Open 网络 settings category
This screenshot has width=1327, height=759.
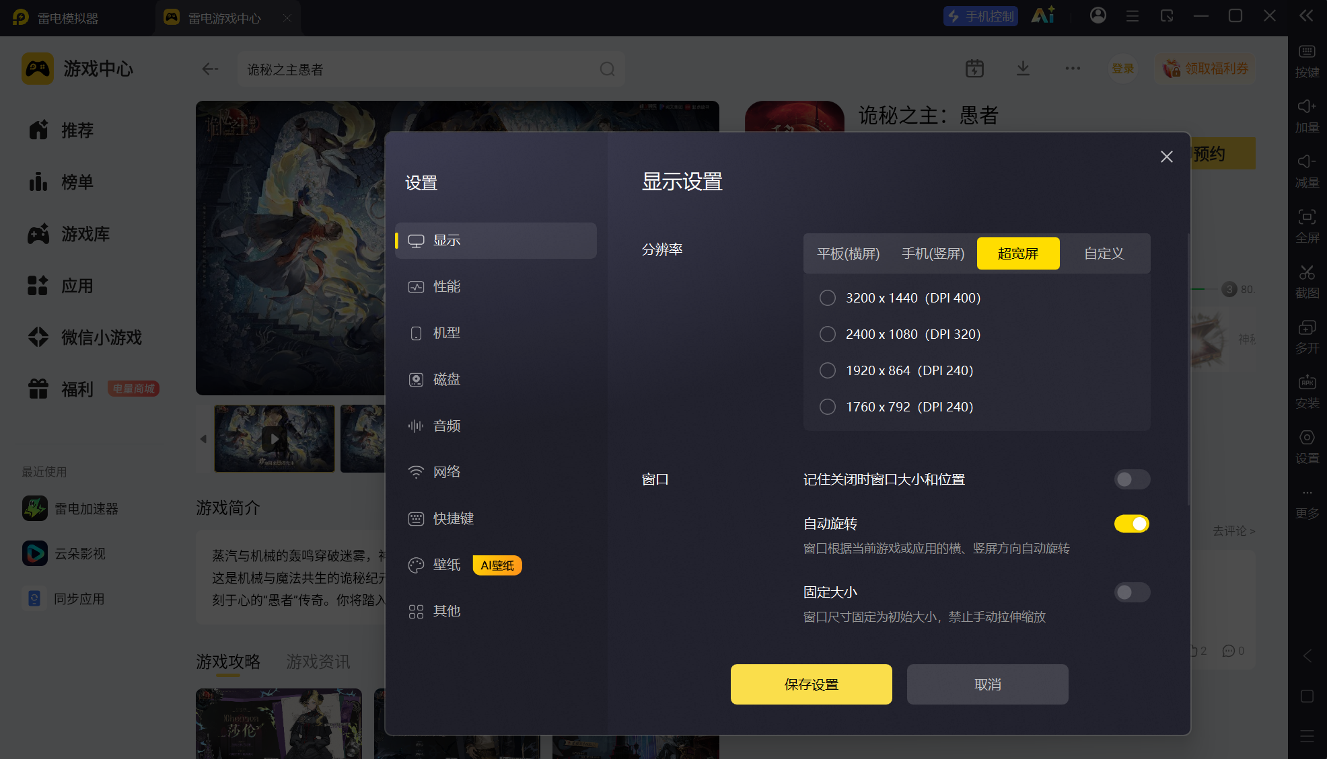point(496,472)
